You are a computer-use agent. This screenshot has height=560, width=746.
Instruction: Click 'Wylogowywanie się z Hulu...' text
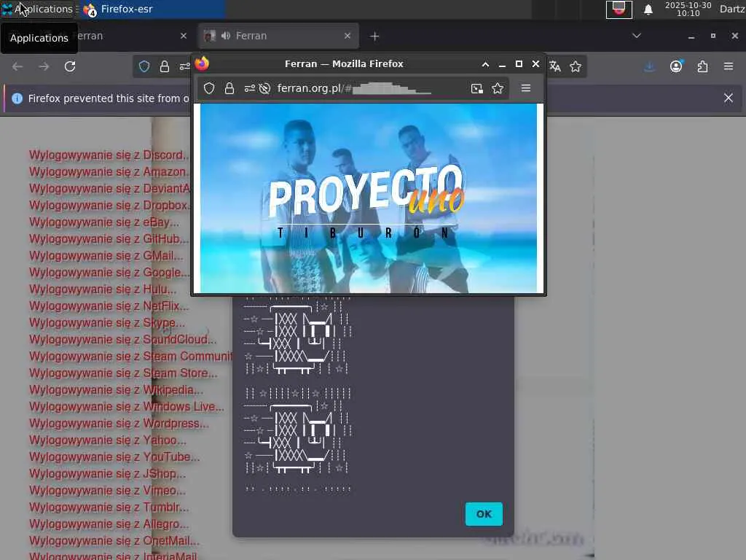tap(102, 289)
